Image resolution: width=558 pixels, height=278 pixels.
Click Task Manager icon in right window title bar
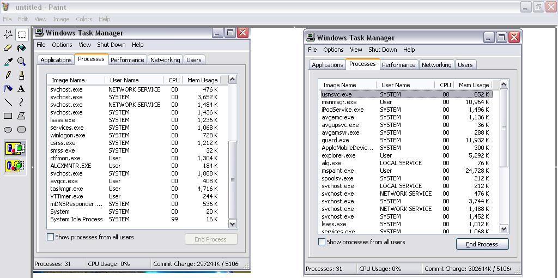[x=311, y=38]
